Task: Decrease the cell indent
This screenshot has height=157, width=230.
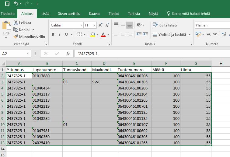Action: pyautogui.click(x=139, y=34)
